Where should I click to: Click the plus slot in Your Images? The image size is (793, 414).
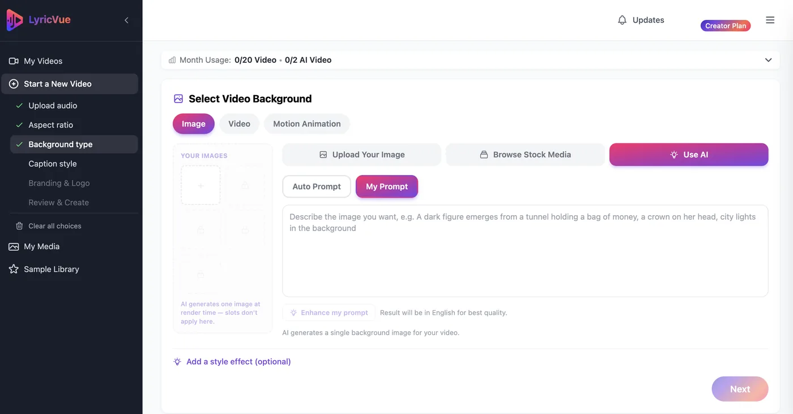click(x=201, y=185)
